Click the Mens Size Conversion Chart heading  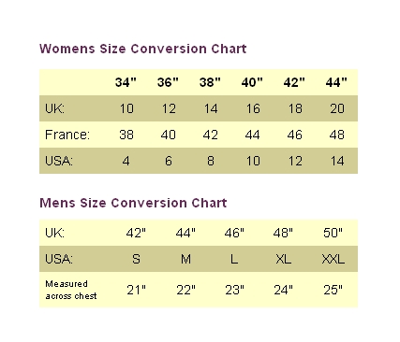coord(133,203)
